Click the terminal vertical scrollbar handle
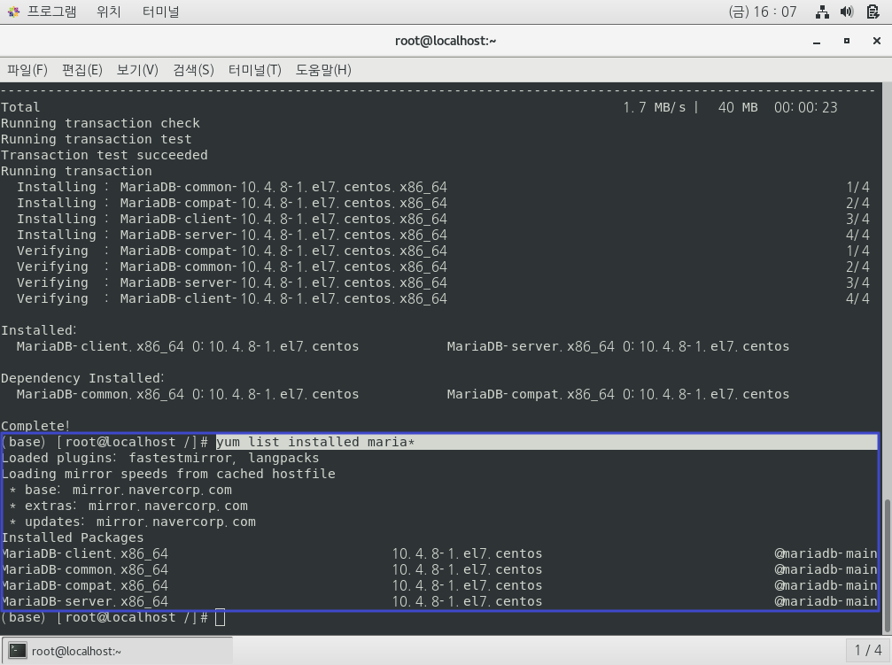The image size is (892, 665). point(888,566)
